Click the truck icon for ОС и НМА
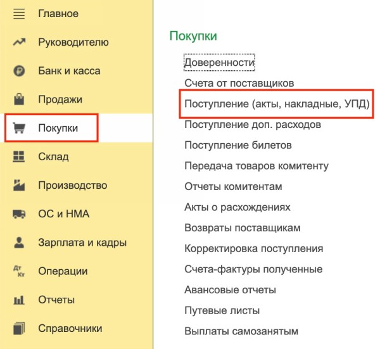 tap(19, 214)
